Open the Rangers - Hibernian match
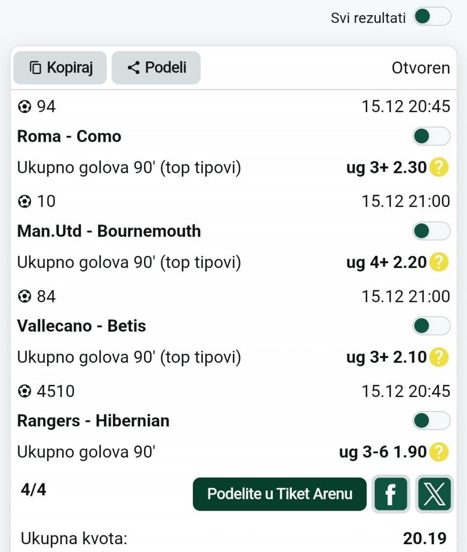The image size is (467, 552). pos(93,421)
